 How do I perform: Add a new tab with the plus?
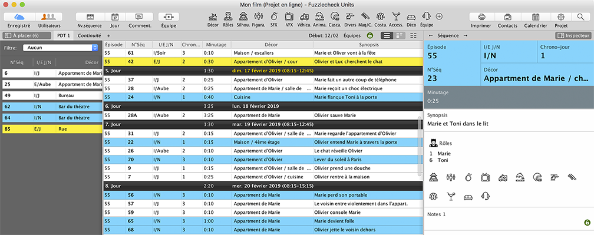coord(108,35)
